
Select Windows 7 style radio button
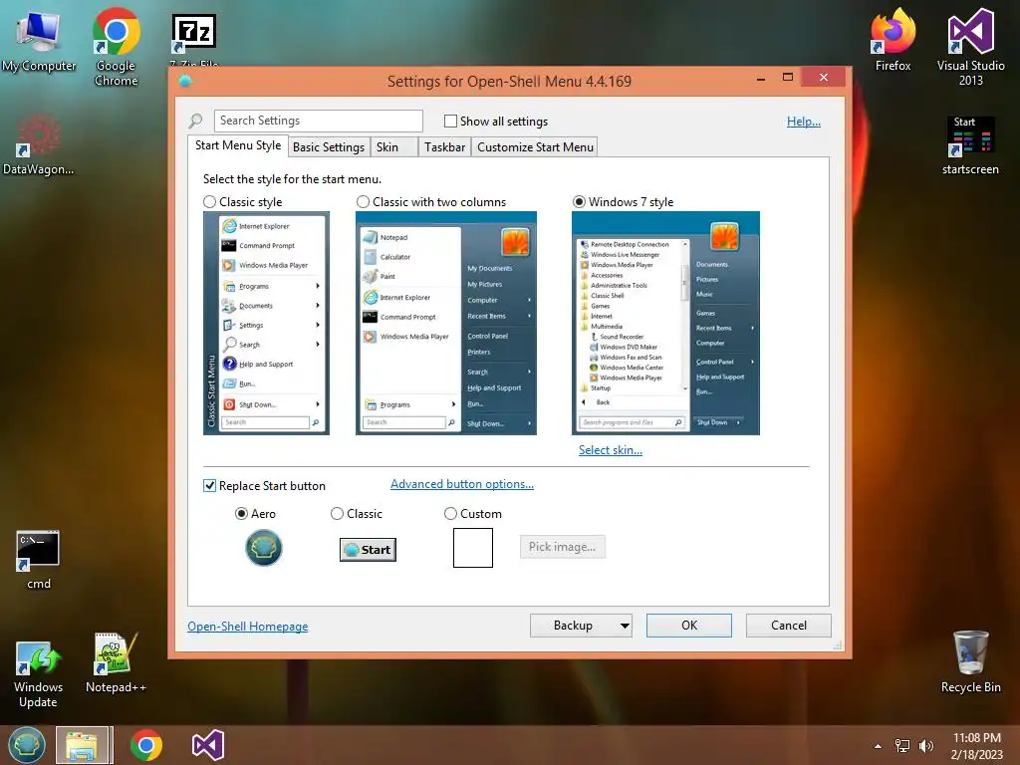click(x=579, y=202)
